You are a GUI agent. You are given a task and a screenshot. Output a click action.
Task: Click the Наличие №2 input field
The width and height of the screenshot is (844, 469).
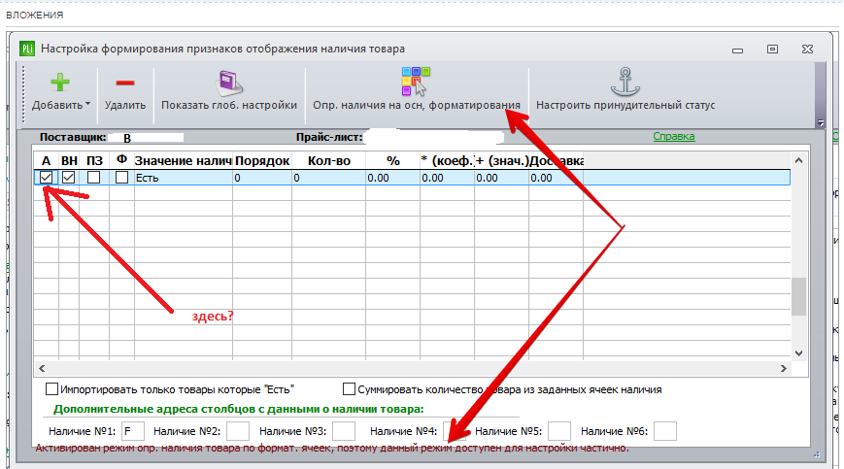238,431
